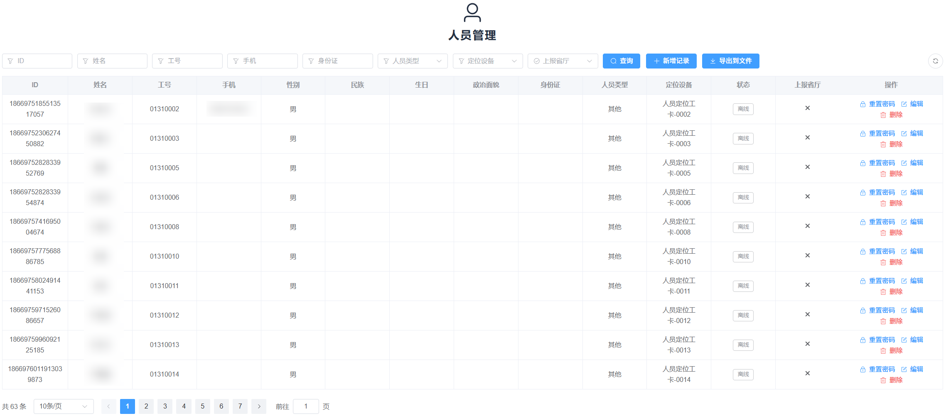This screenshot has width=946, height=416.
Task: Go to page 3 of results
Action: 165,406
